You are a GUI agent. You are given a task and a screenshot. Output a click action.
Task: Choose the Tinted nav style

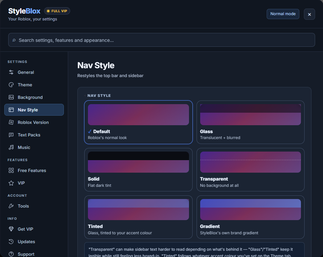pyautogui.click(x=138, y=217)
